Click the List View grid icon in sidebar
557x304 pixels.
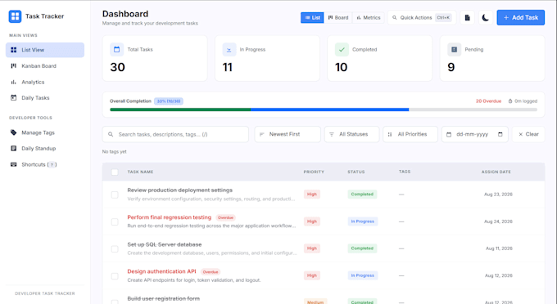[x=13, y=50]
